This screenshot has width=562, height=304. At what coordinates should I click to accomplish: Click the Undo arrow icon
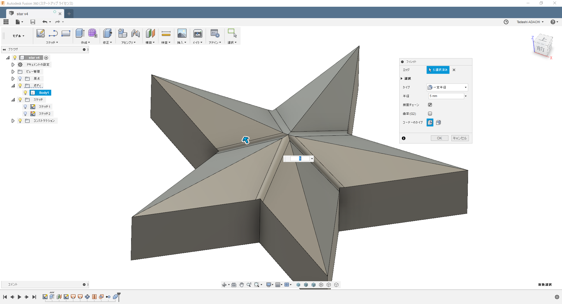pyautogui.click(x=44, y=22)
